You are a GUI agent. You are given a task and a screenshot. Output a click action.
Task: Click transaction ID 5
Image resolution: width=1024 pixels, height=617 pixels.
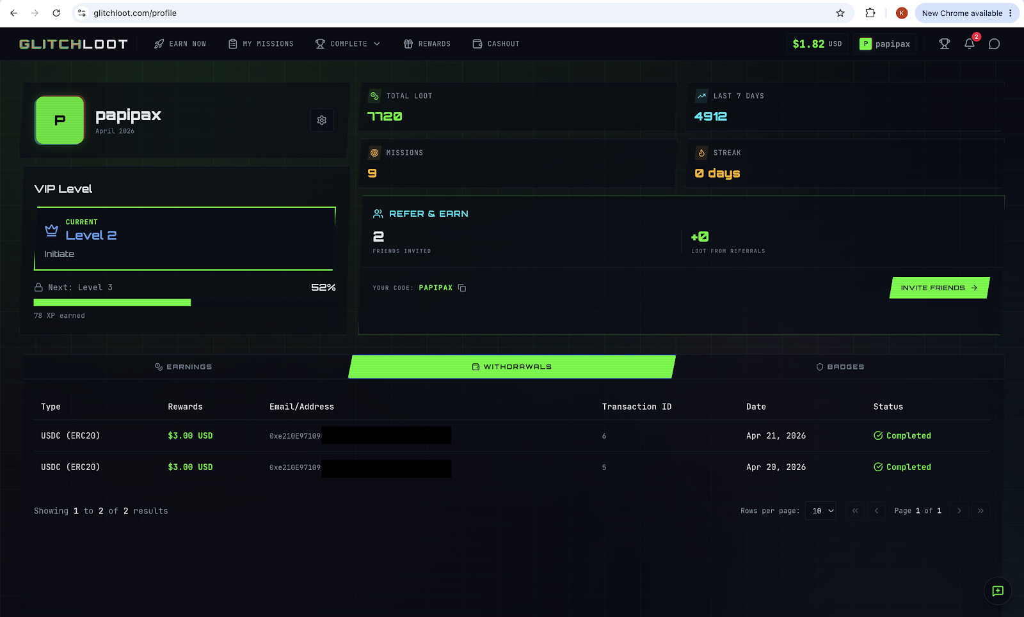604,467
